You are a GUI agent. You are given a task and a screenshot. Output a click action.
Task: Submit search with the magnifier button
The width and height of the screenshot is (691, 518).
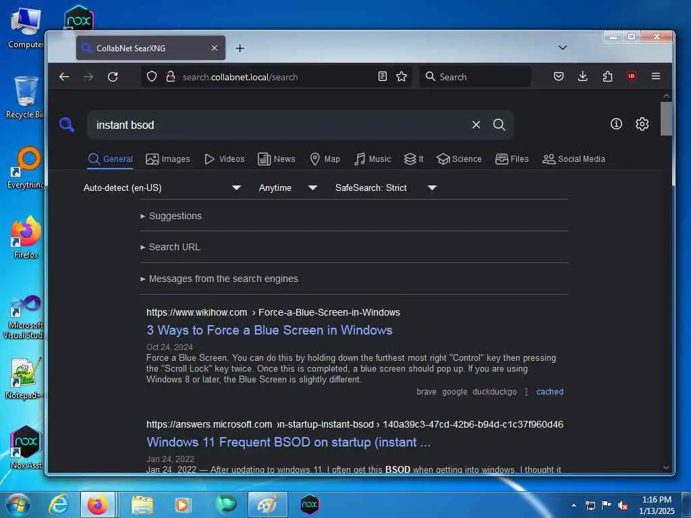click(499, 125)
